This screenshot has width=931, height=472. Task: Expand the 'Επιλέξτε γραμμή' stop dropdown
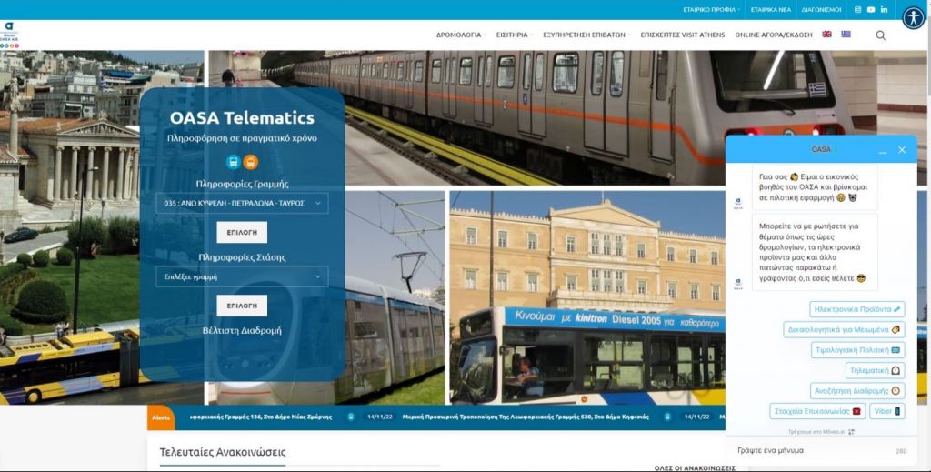point(242,276)
